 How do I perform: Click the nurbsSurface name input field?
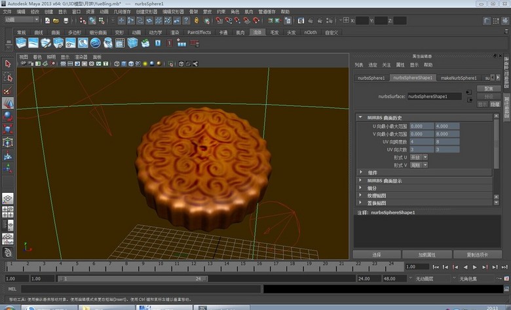click(x=434, y=96)
